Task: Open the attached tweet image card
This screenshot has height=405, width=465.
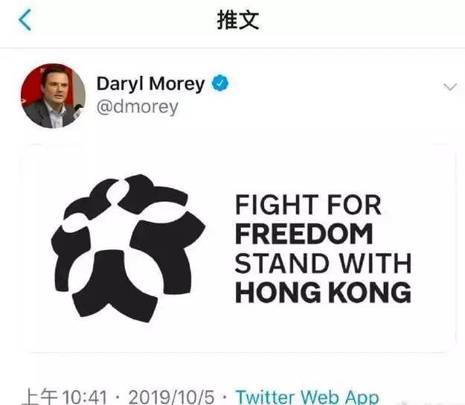Action: click(238, 248)
